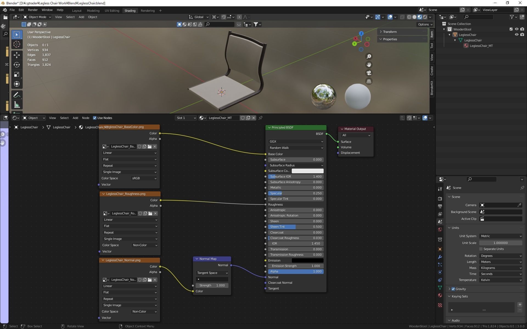Open the Tangent Space dropdown

click(212, 273)
